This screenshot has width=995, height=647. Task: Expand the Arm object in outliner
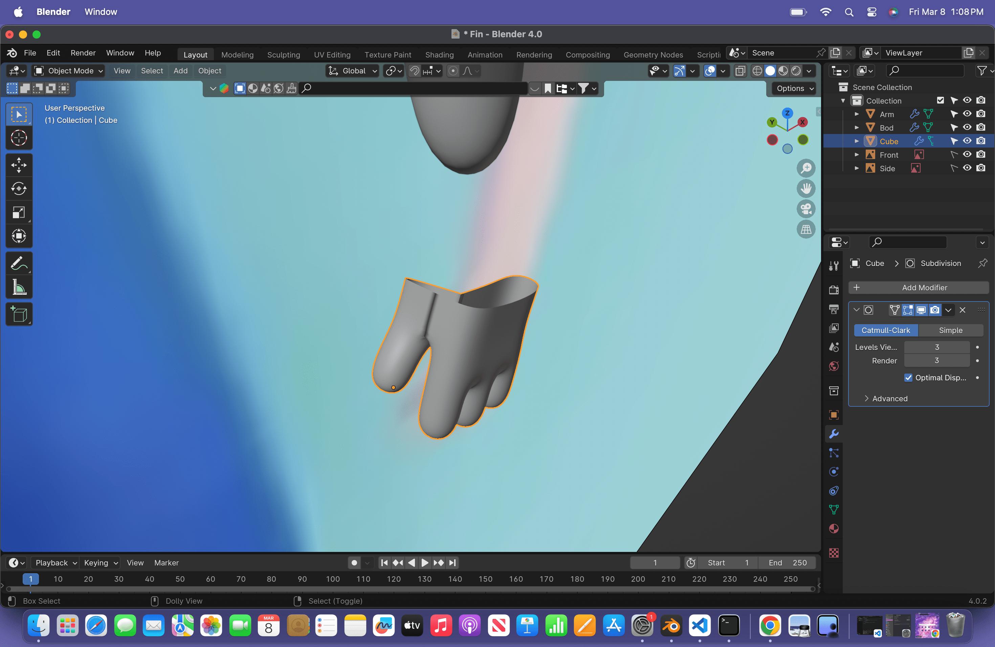[856, 114]
